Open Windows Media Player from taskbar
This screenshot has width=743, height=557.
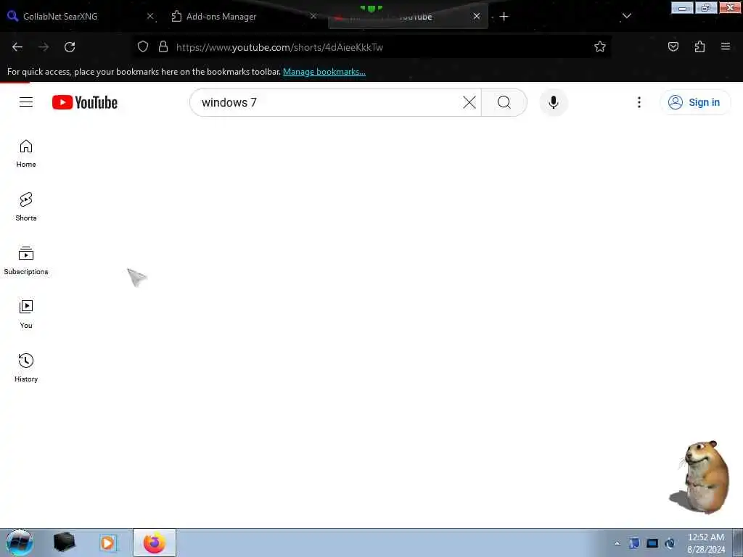tap(108, 542)
